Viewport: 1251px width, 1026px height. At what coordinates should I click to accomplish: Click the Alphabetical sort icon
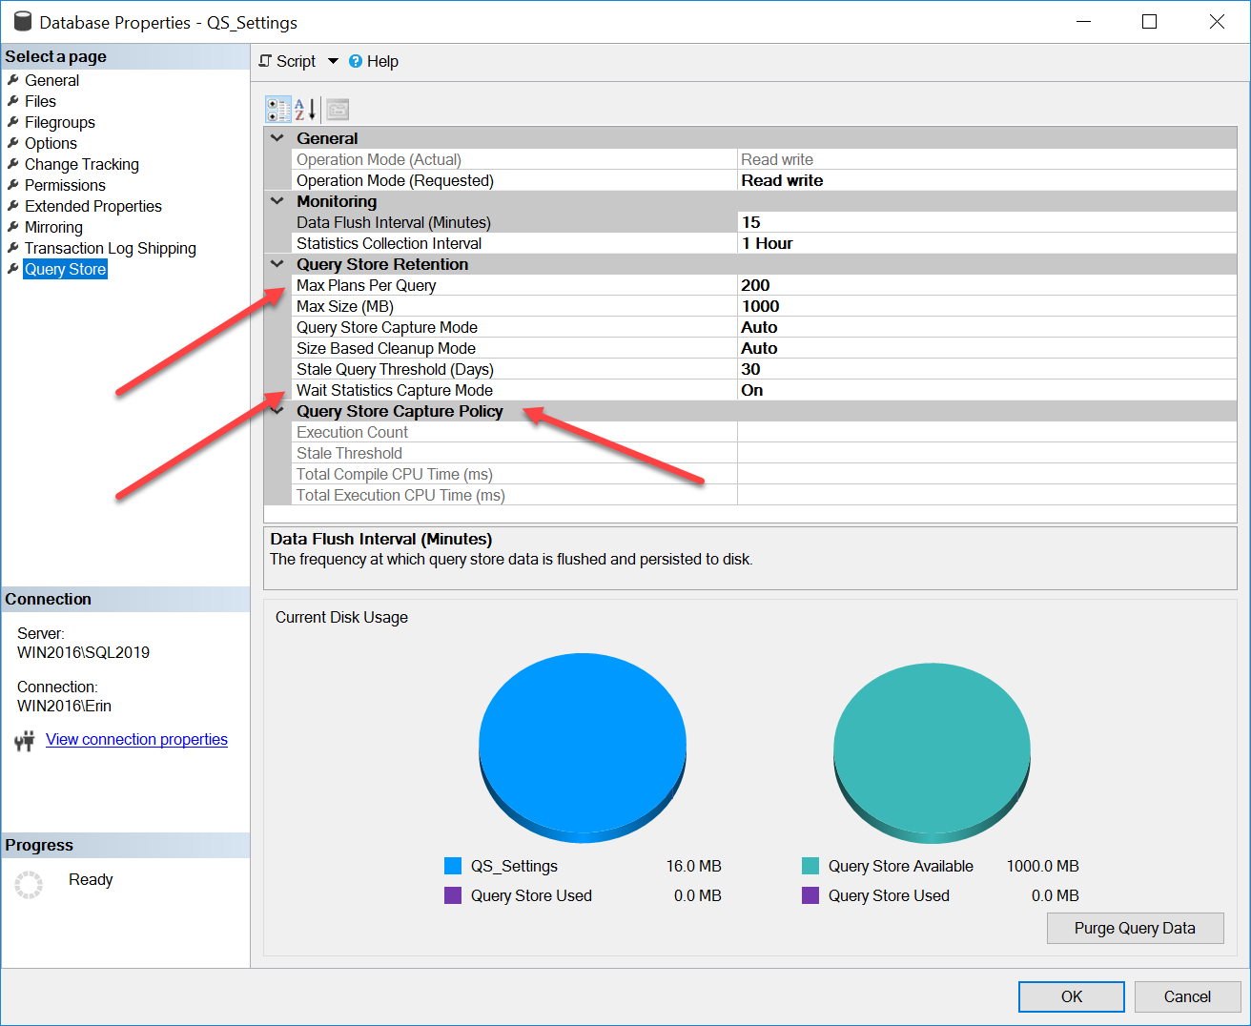305,110
